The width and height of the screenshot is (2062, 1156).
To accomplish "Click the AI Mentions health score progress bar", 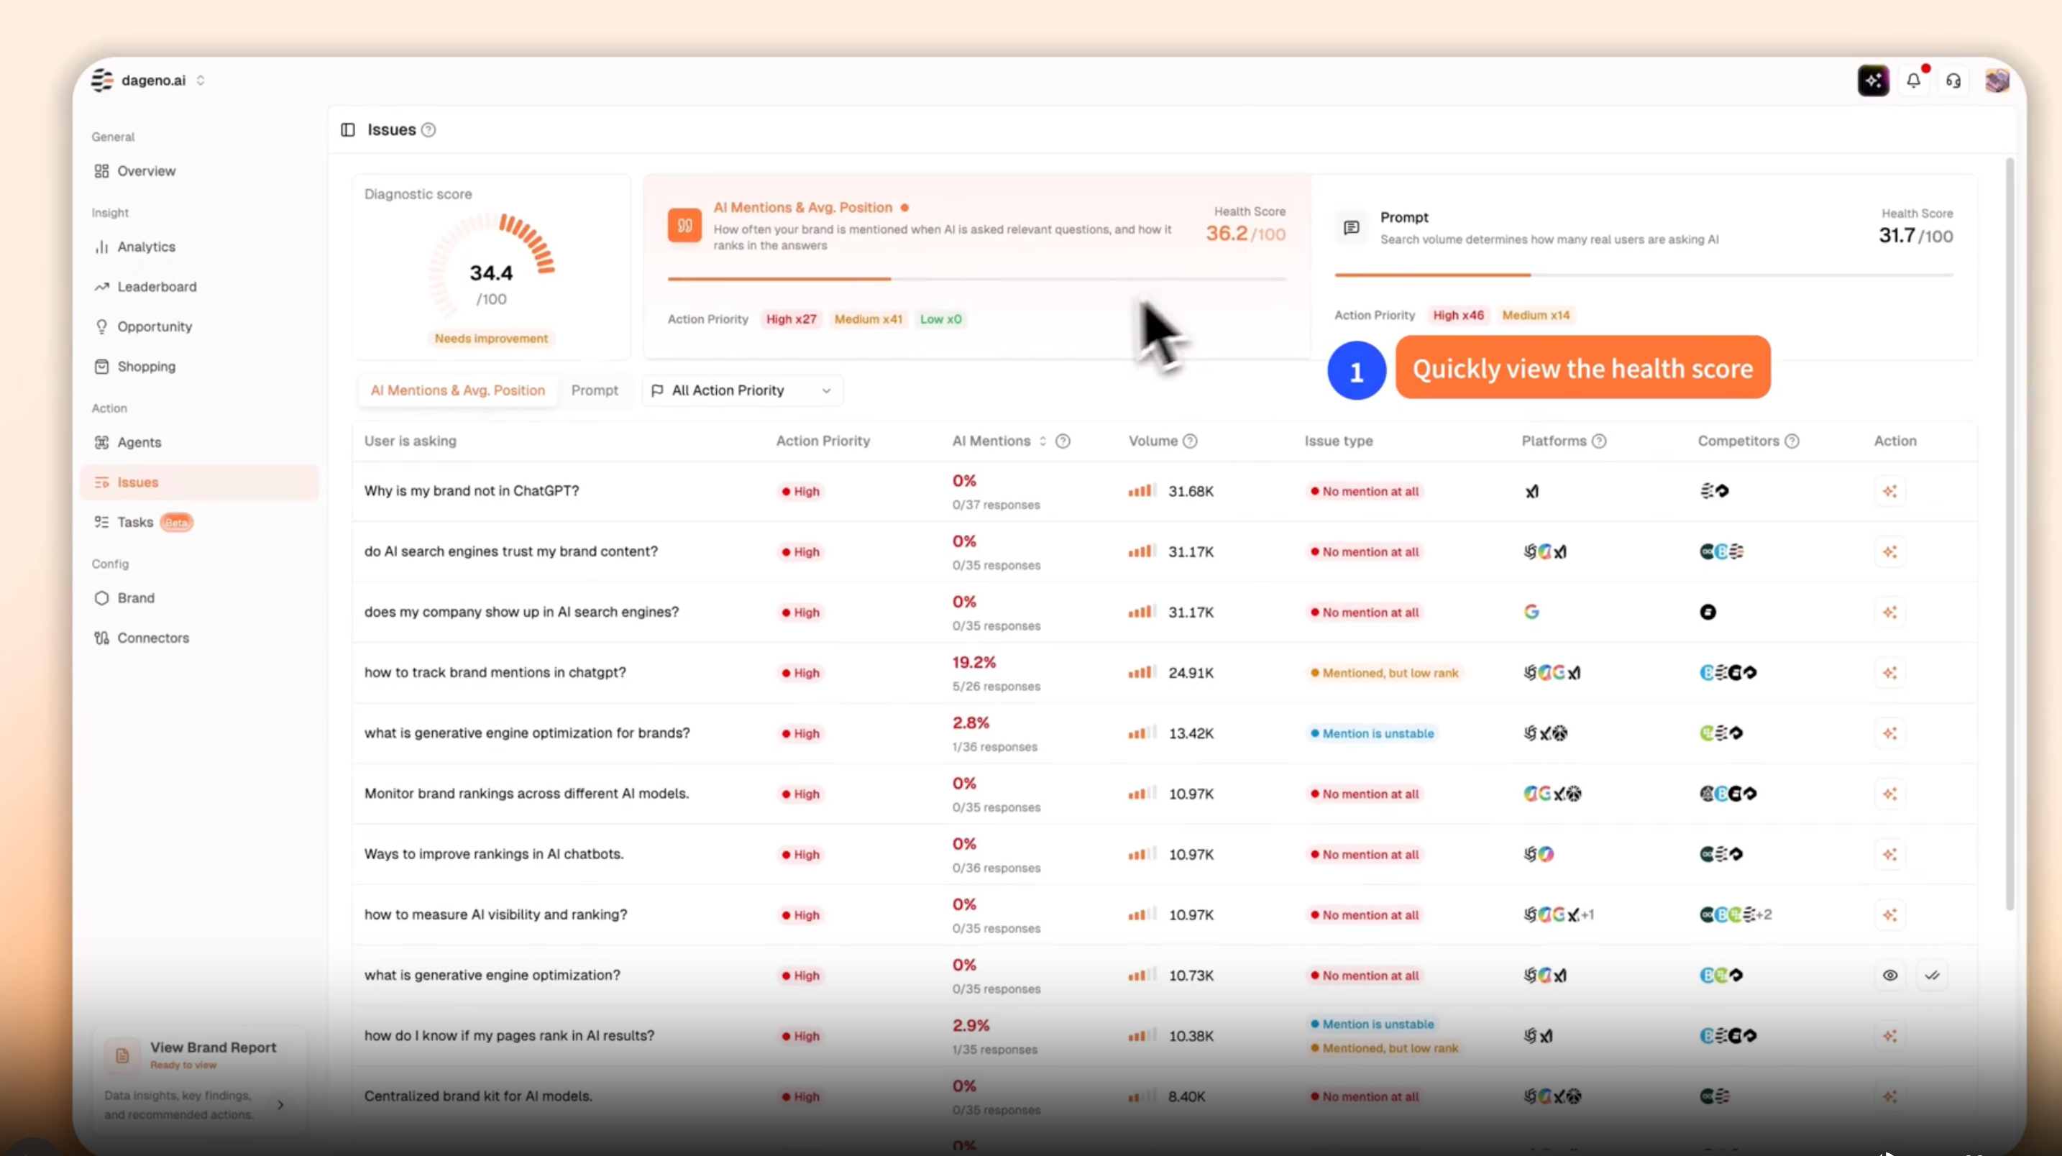I will click(976, 279).
